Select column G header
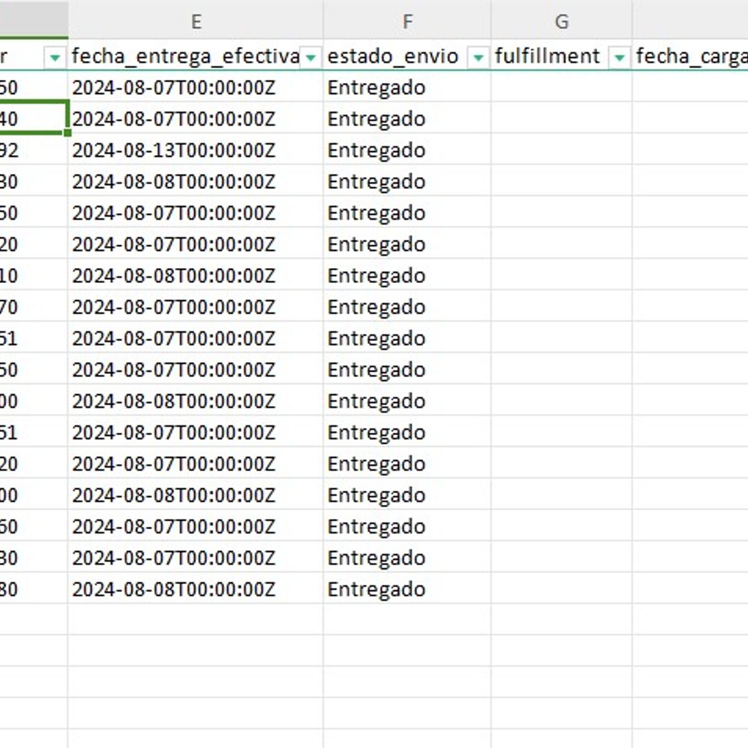The image size is (748, 748). pyautogui.click(x=562, y=22)
